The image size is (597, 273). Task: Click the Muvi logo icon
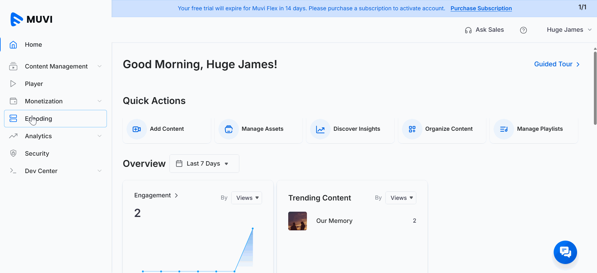[x=17, y=19]
